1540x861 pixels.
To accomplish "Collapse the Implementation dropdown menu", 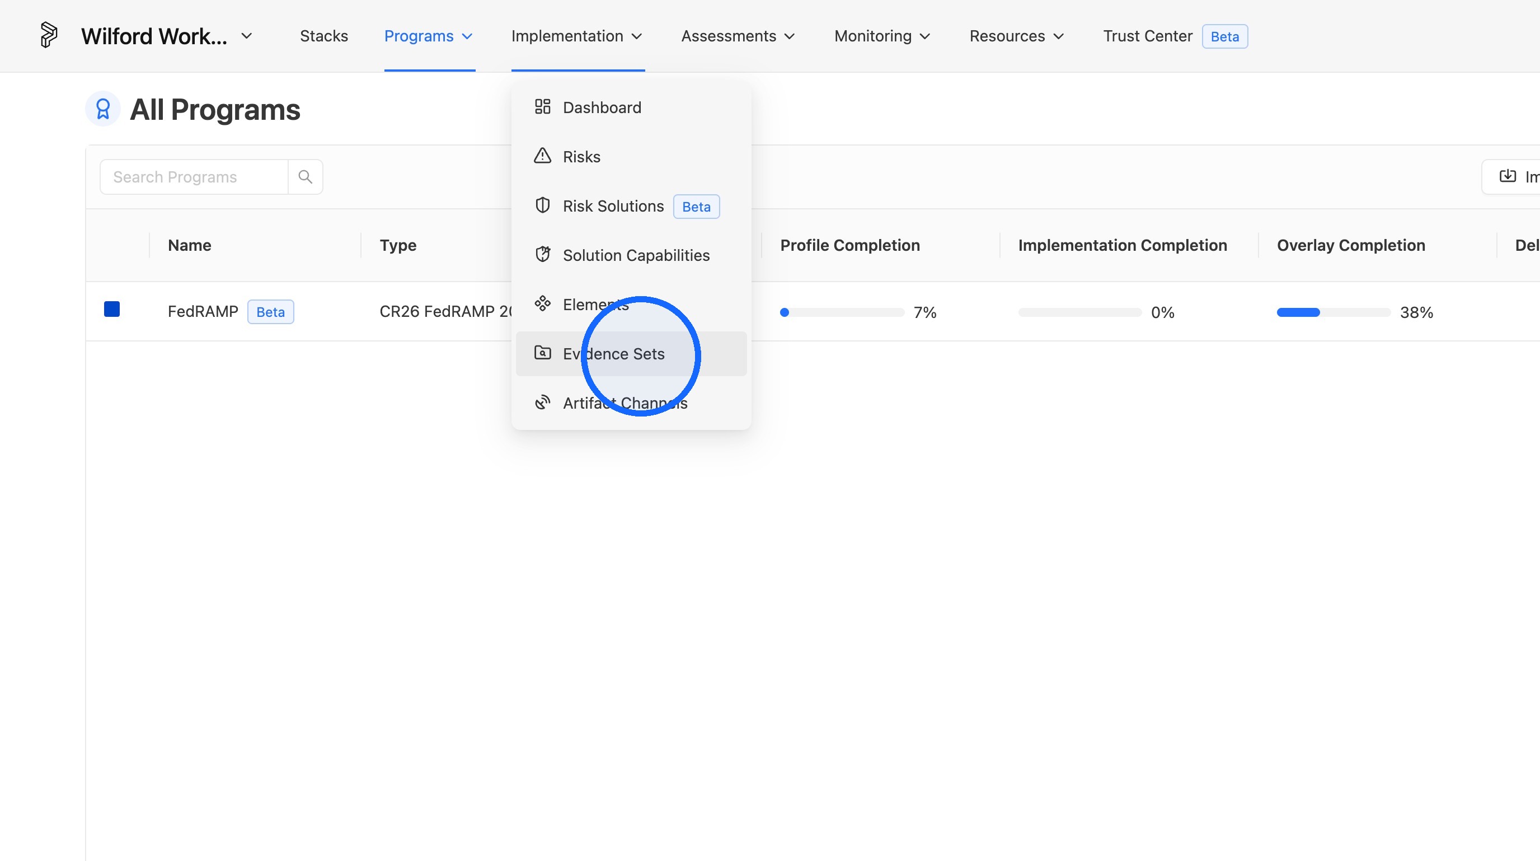I will [x=577, y=36].
